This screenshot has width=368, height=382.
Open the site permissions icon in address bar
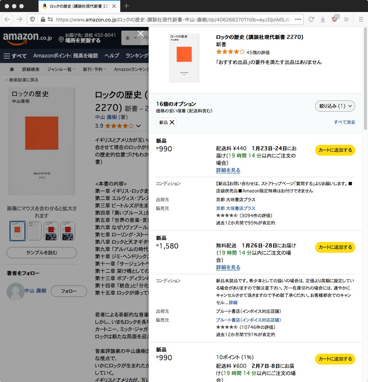tap(50, 20)
